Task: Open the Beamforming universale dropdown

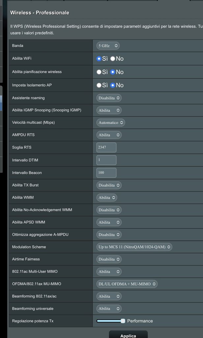Action: [109, 309]
